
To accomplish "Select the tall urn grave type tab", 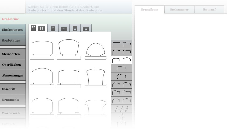I will tap(75, 29).
